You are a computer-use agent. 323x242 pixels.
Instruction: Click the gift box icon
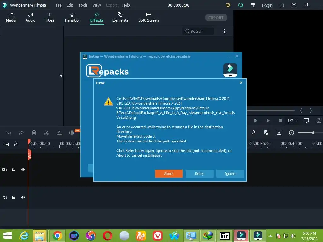click(x=253, y=5)
